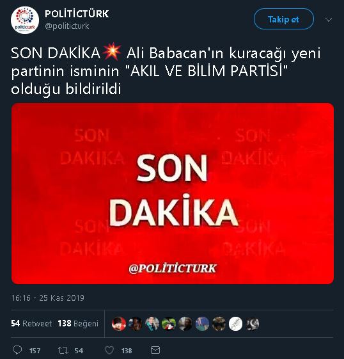The height and width of the screenshot is (359, 344).
Task: Open the third liker avatar
Action: pos(152,324)
